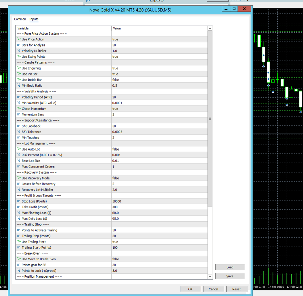Click the Use Price Action boolean icon
Image resolution: width=303 pixels, height=296 pixels.
19,39
